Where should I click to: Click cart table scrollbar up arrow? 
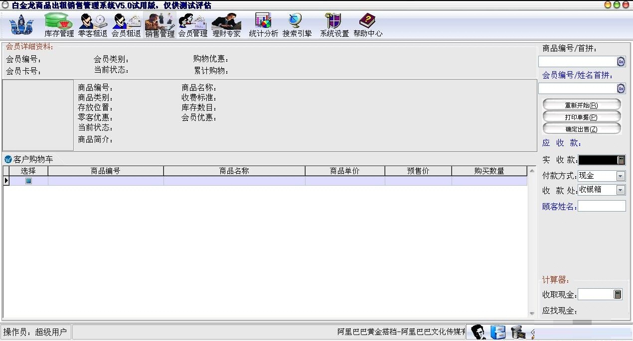point(532,171)
